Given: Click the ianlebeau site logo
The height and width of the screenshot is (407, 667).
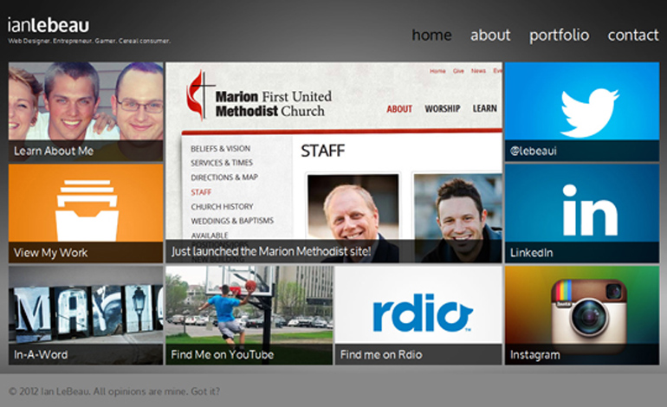Looking at the screenshot, I should [x=48, y=25].
